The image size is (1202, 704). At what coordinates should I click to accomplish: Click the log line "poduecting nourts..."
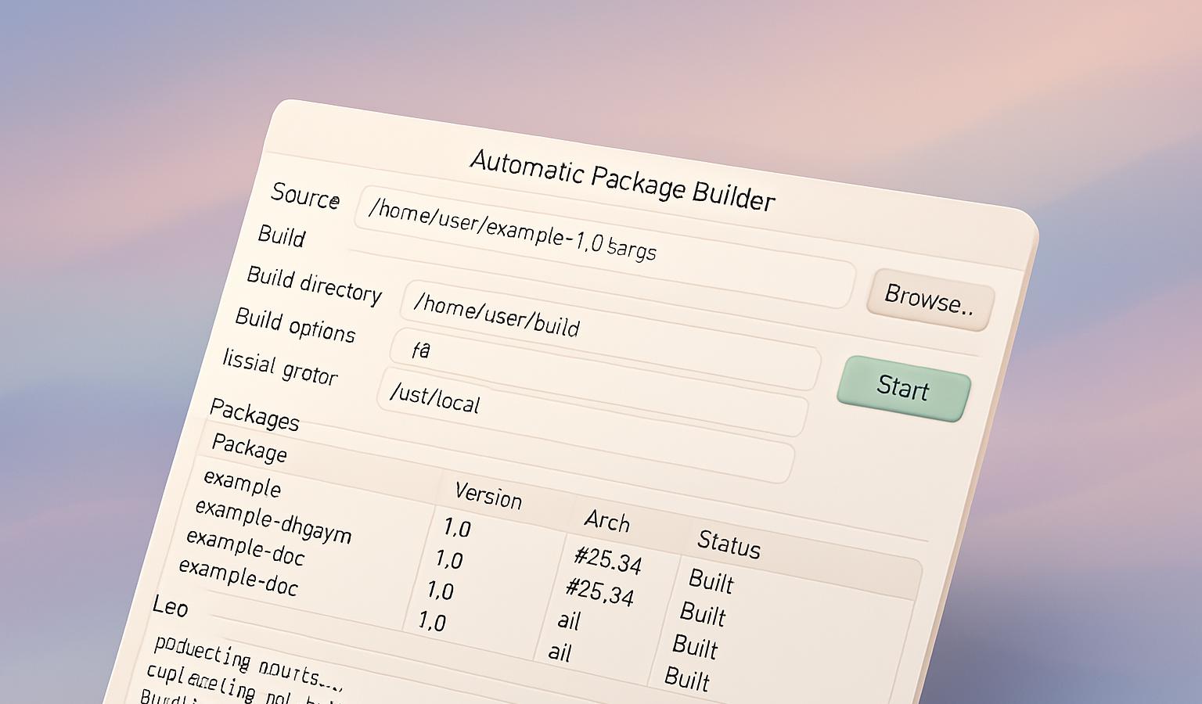248,662
